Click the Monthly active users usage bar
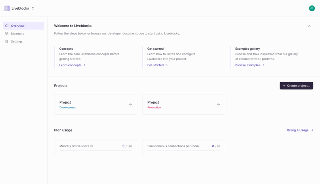 [x=96, y=150]
